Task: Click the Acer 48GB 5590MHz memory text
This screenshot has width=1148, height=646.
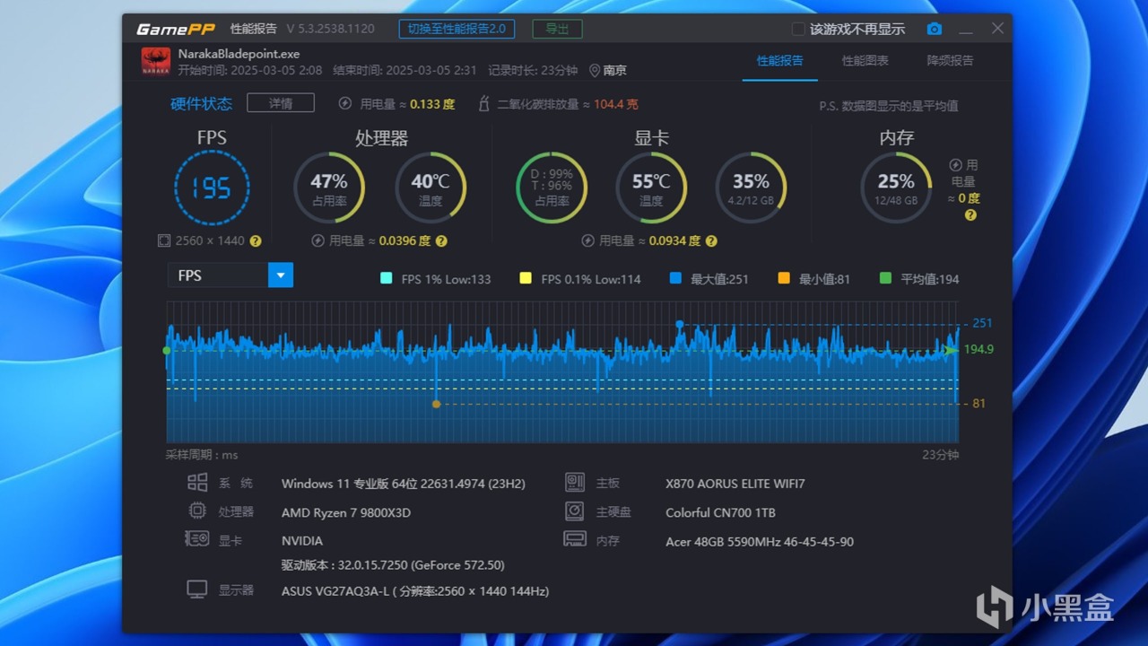Action: 760,541
